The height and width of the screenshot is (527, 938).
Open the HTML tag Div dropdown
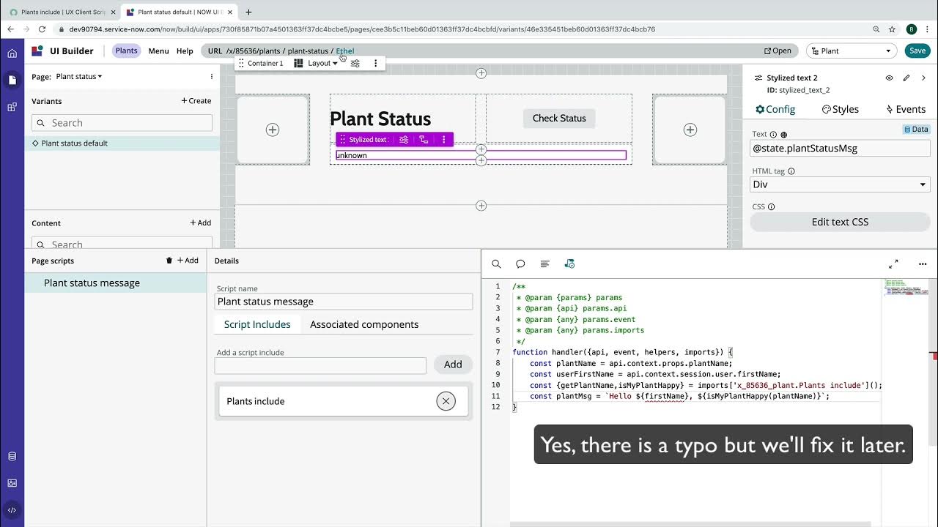[840, 184]
